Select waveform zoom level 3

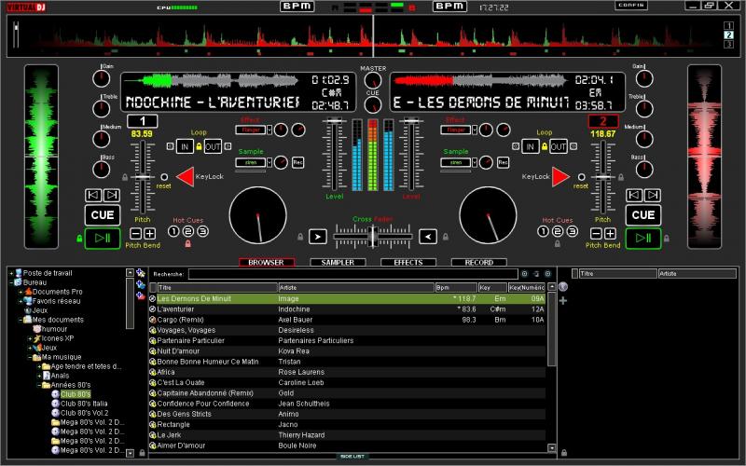(728, 44)
